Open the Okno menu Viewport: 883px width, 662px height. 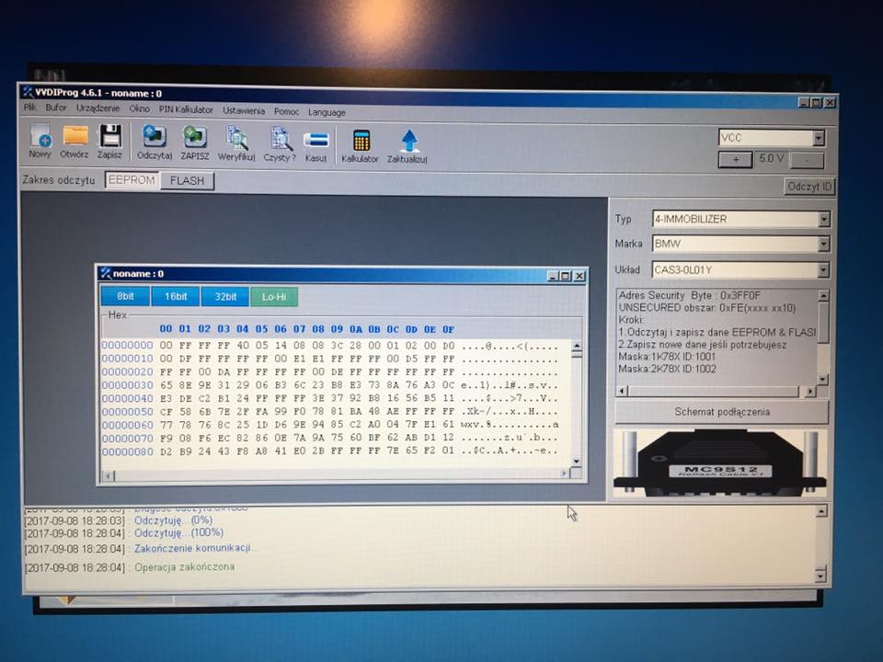pos(139,108)
